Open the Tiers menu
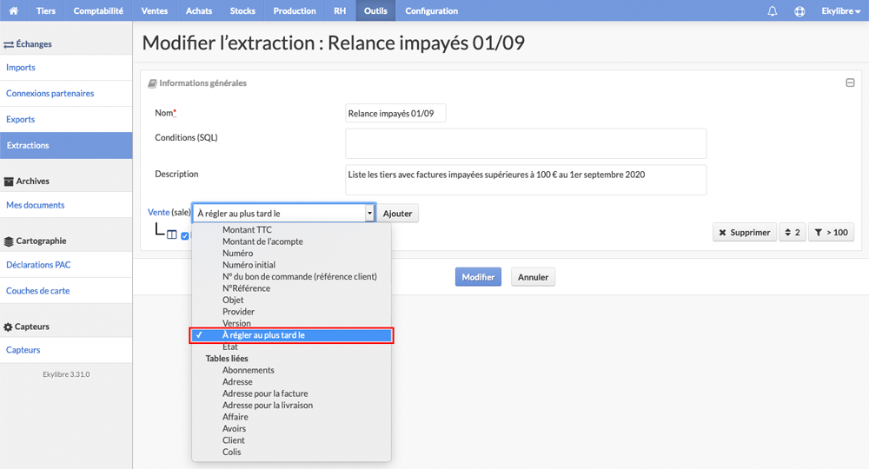The width and height of the screenshot is (869, 469). point(45,10)
